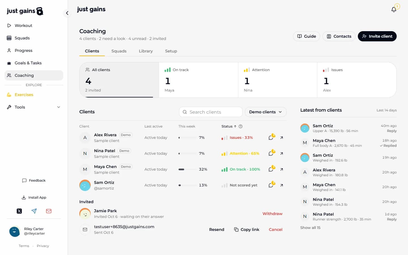The image size is (408, 255).
Task: Click the 'Last active' column header
Action: tap(153, 126)
